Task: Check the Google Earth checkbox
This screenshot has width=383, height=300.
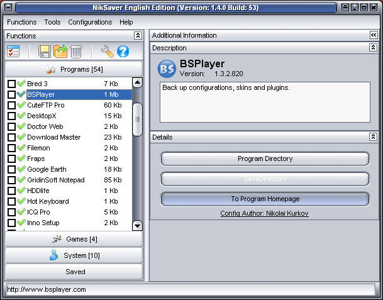Action: point(11,169)
